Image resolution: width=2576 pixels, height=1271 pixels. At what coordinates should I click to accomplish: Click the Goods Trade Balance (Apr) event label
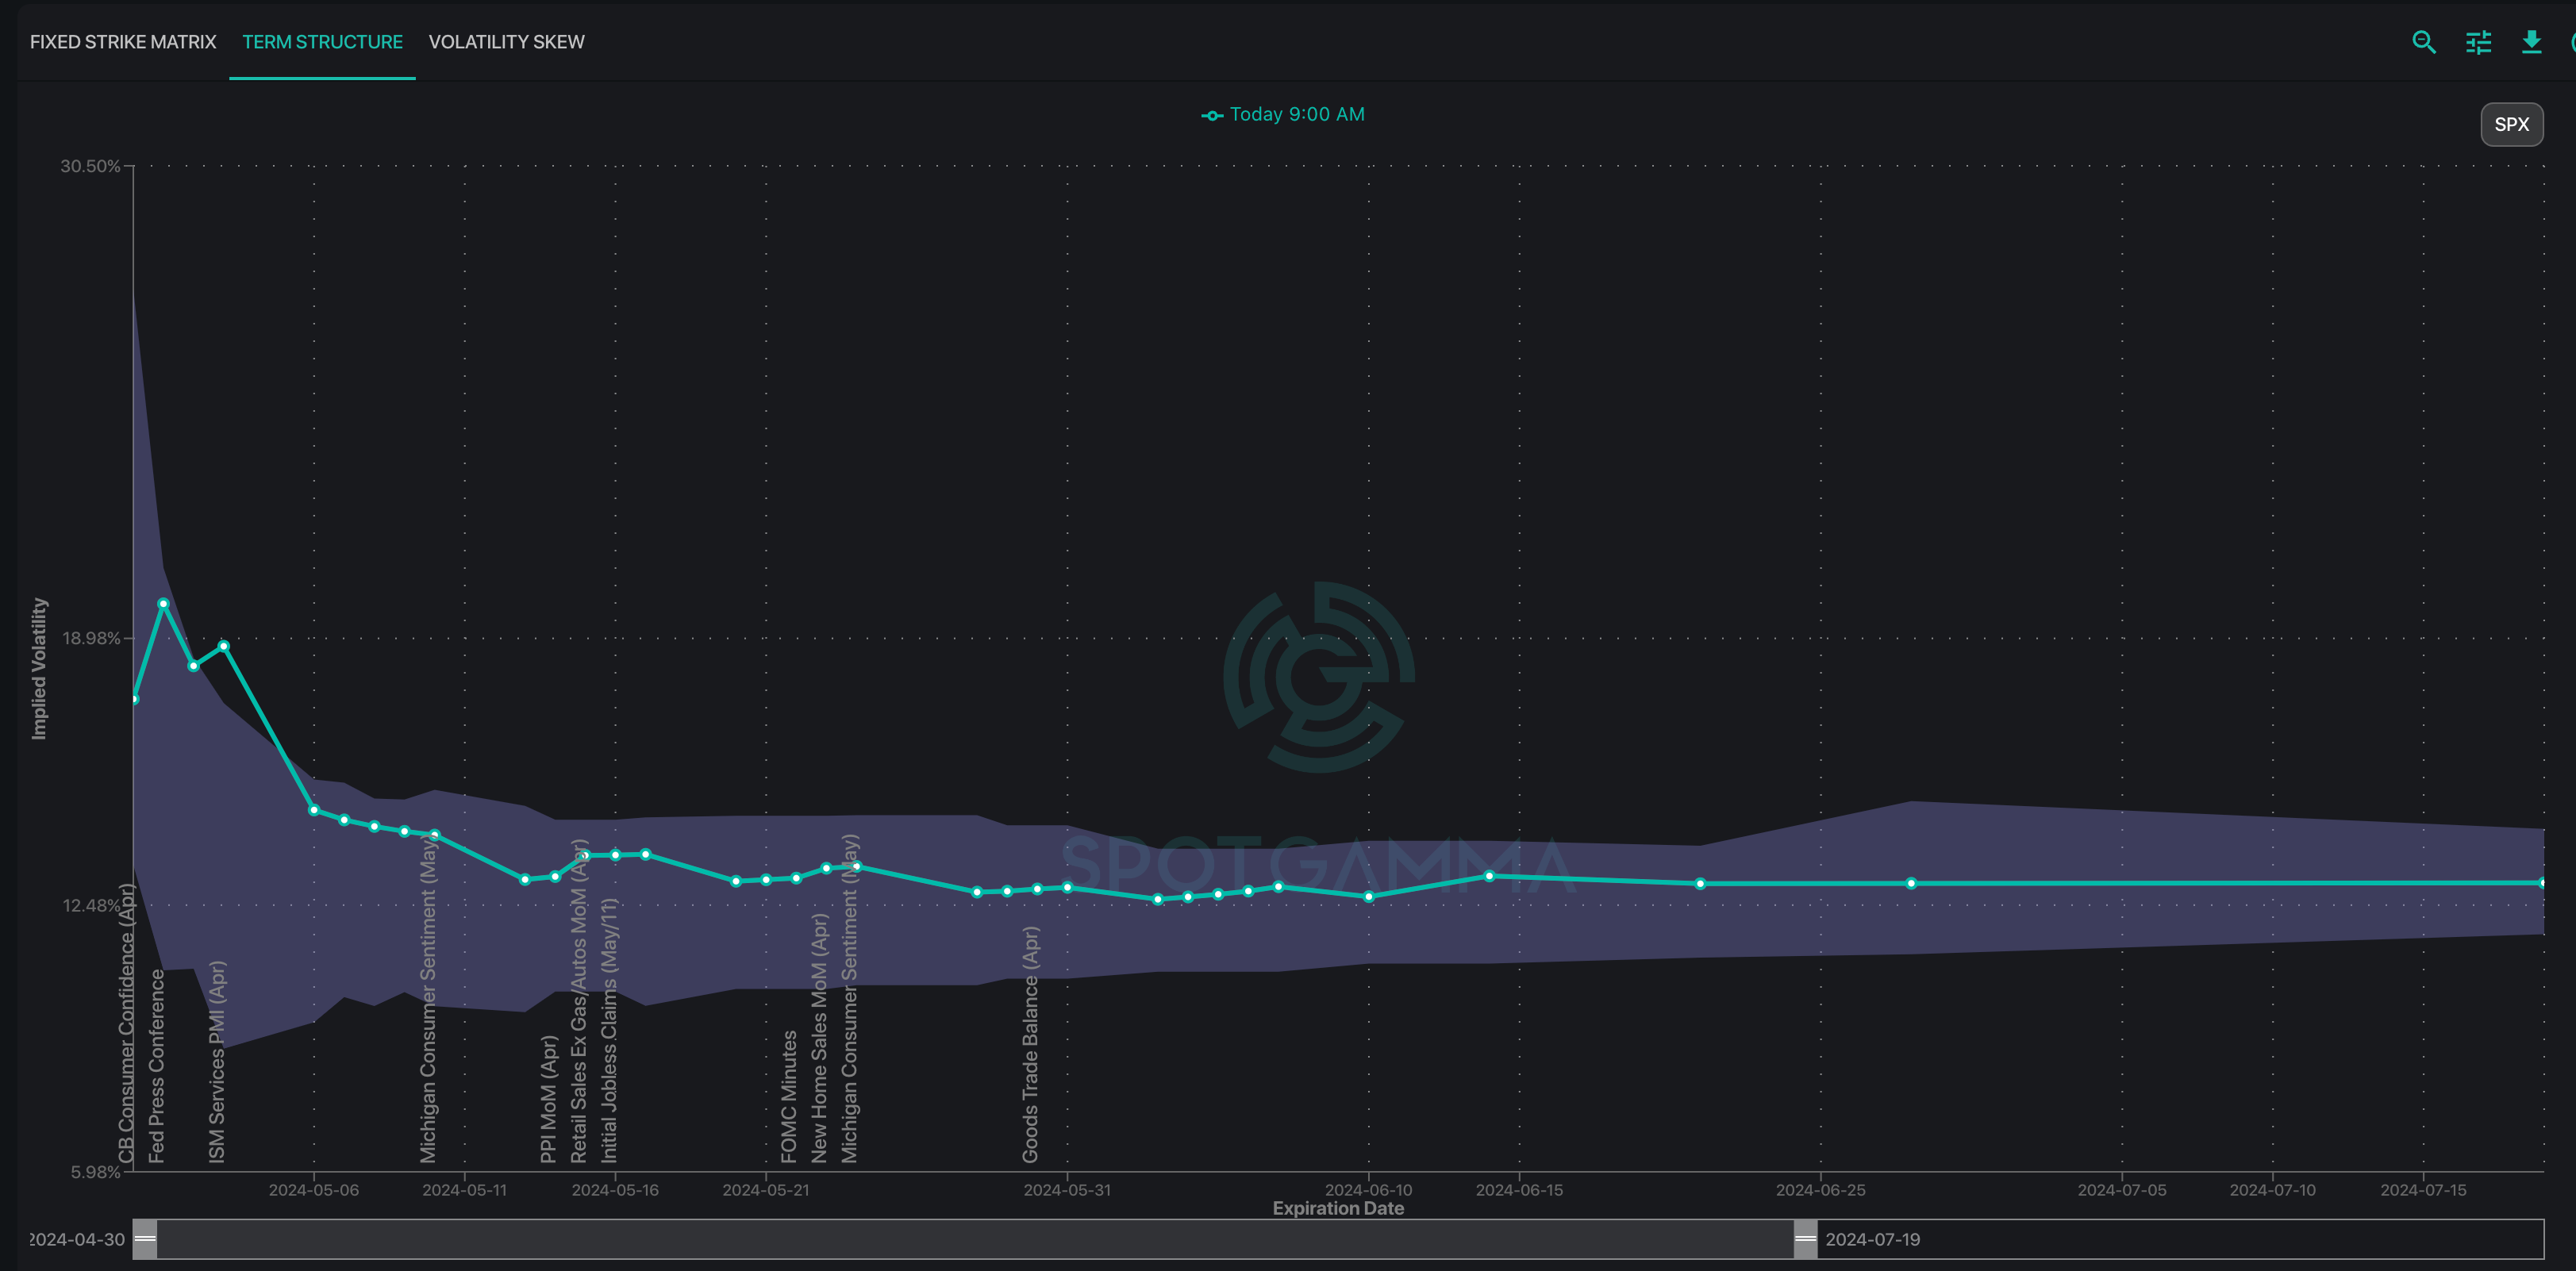[x=1030, y=1044]
